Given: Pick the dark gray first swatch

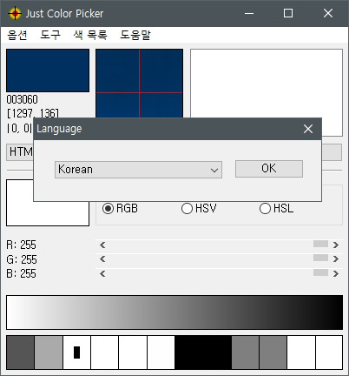Looking at the screenshot, I should (20, 352).
